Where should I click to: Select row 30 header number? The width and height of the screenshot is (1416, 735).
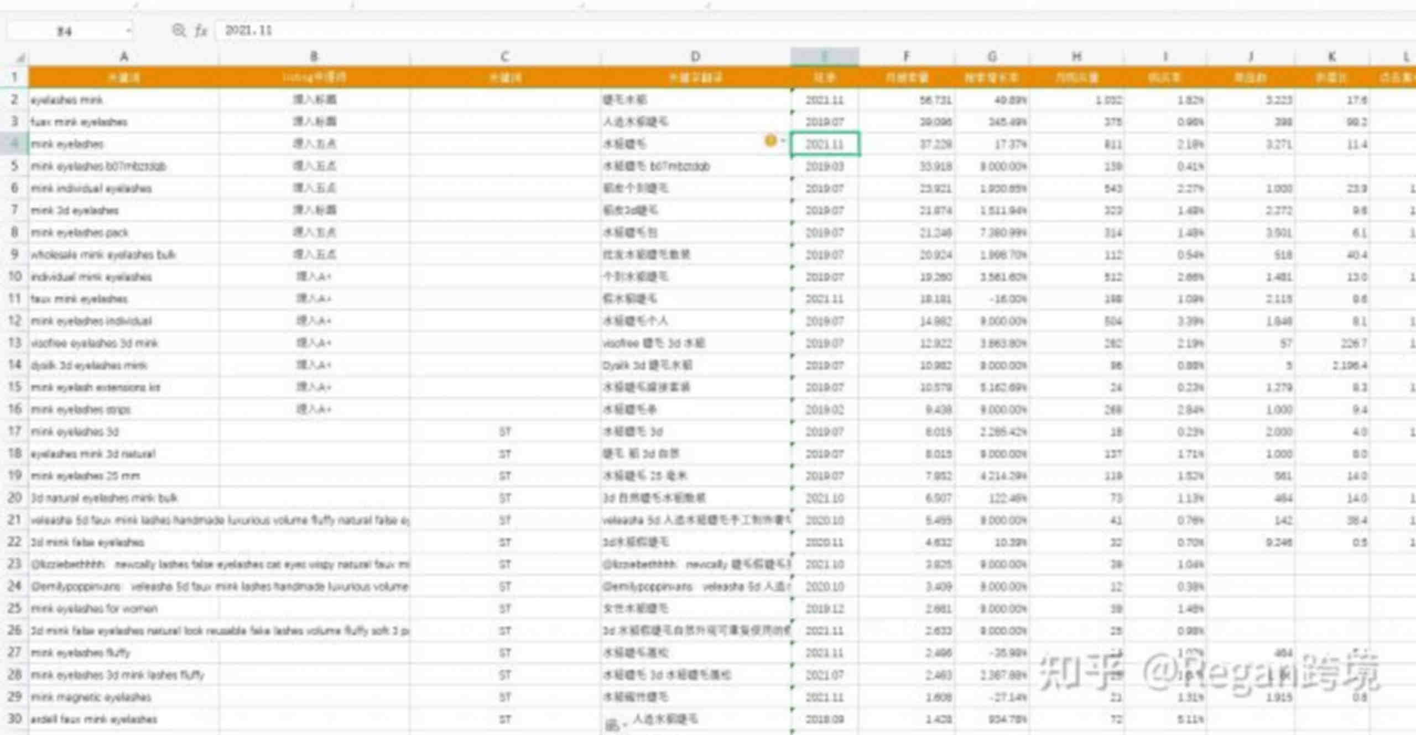click(x=14, y=718)
